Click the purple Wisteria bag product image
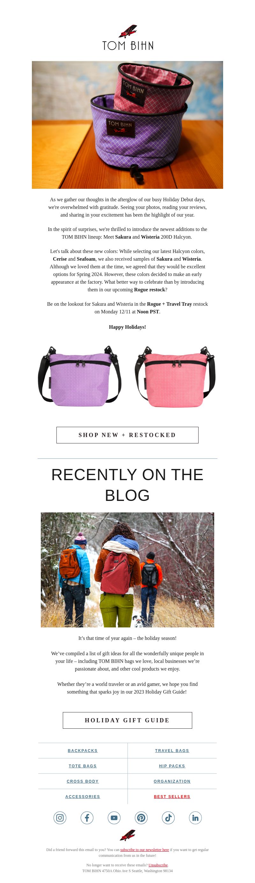255x883 pixels. point(80,376)
